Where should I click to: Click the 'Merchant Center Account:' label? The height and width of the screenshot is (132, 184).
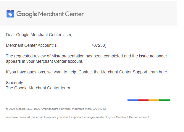click(30, 45)
